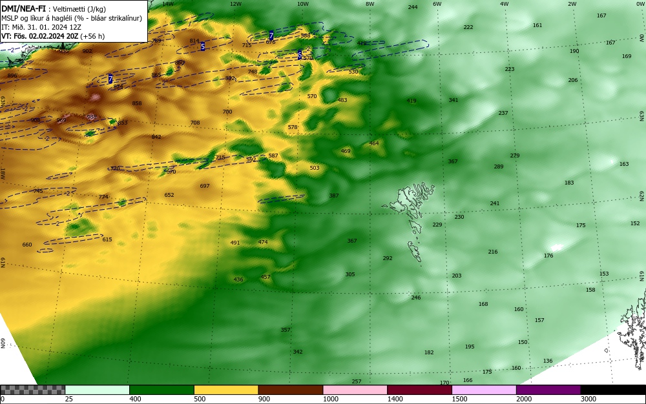Select the maroon 1400–1500 legend swatch
The width and height of the screenshot is (646, 404).
419,390
